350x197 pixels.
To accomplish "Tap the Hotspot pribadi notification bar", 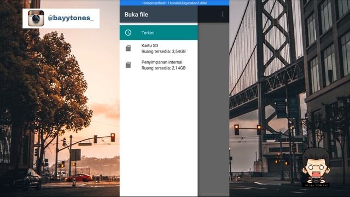I will pyautogui.click(x=174, y=3).
